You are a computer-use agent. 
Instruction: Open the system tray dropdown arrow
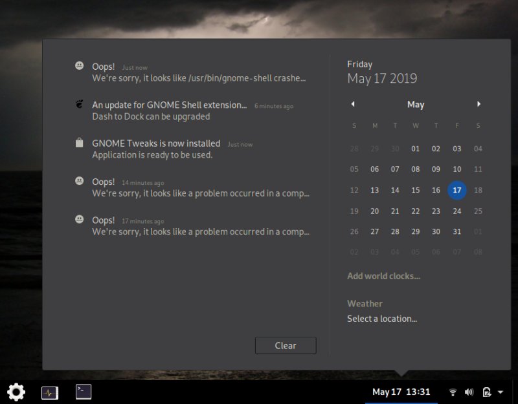point(500,392)
